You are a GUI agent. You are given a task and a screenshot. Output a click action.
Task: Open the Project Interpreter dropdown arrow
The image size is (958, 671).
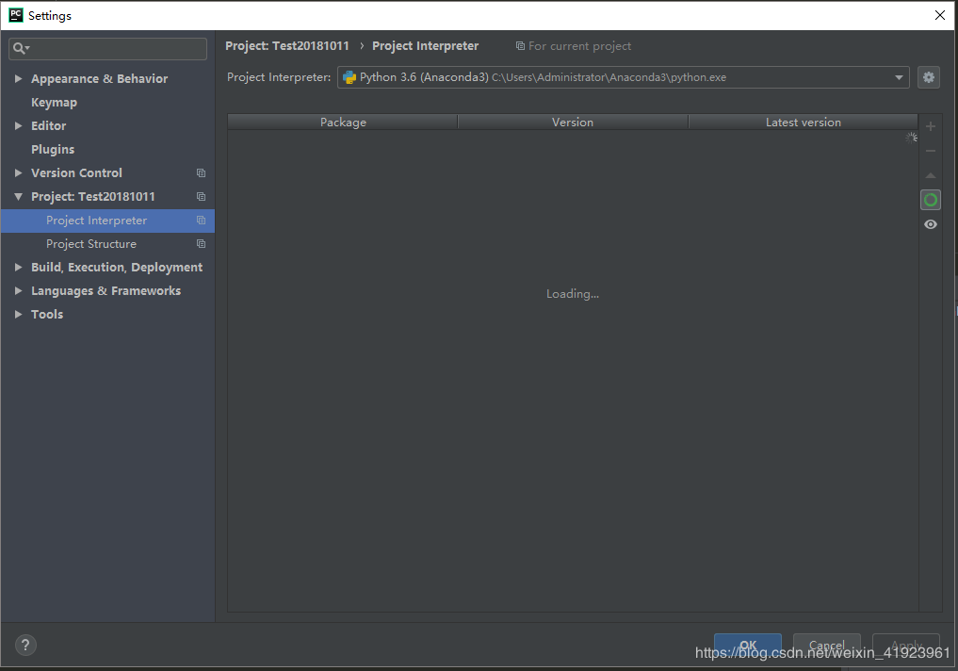click(x=899, y=77)
